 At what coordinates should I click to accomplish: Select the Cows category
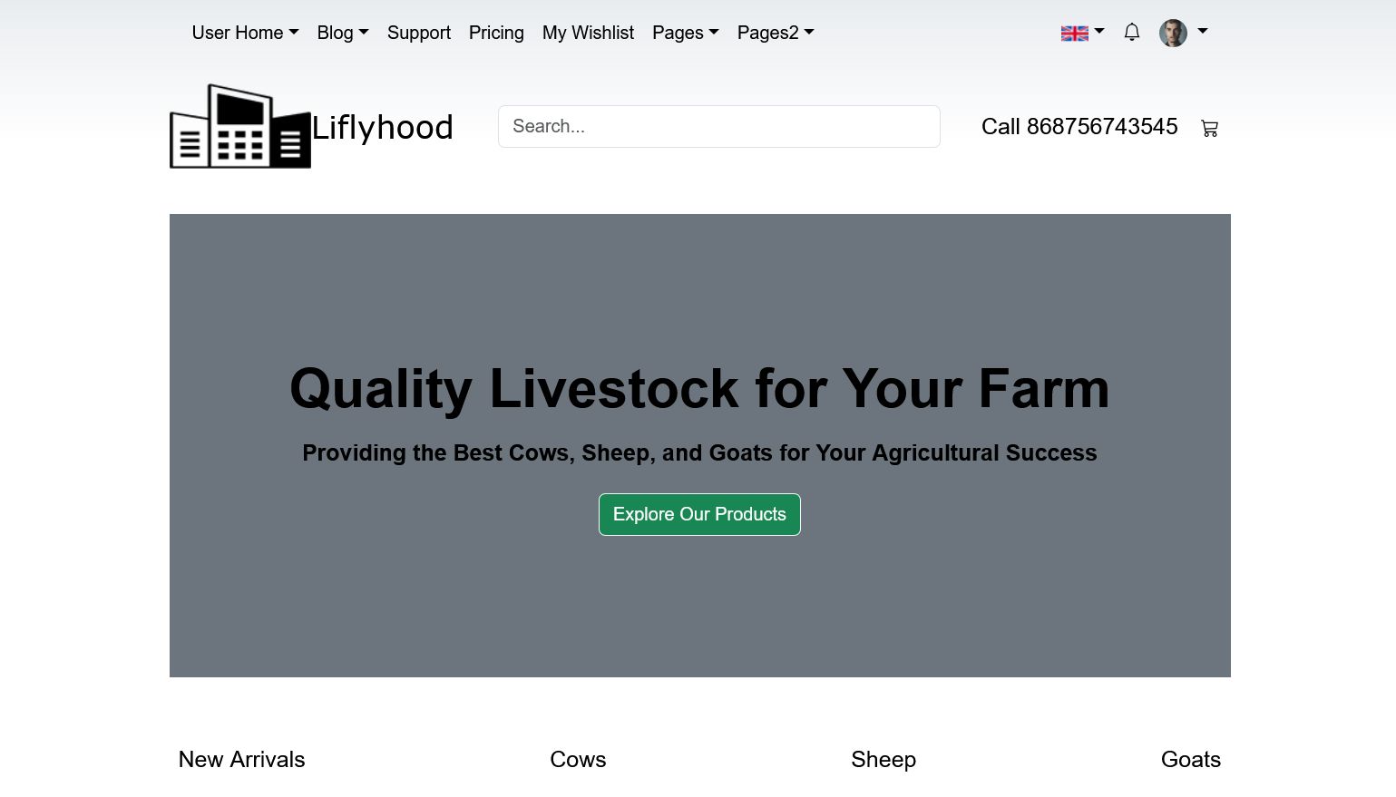[x=578, y=759]
